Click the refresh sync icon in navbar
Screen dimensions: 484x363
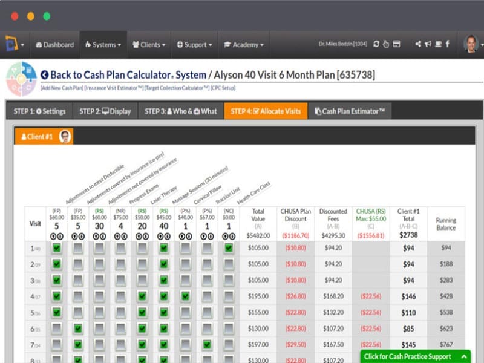click(x=376, y=44)
